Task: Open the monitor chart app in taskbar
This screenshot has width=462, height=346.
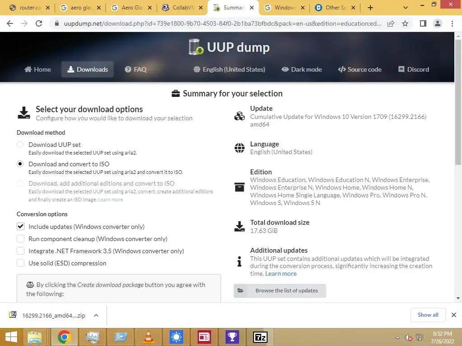Action: [92, 337]
